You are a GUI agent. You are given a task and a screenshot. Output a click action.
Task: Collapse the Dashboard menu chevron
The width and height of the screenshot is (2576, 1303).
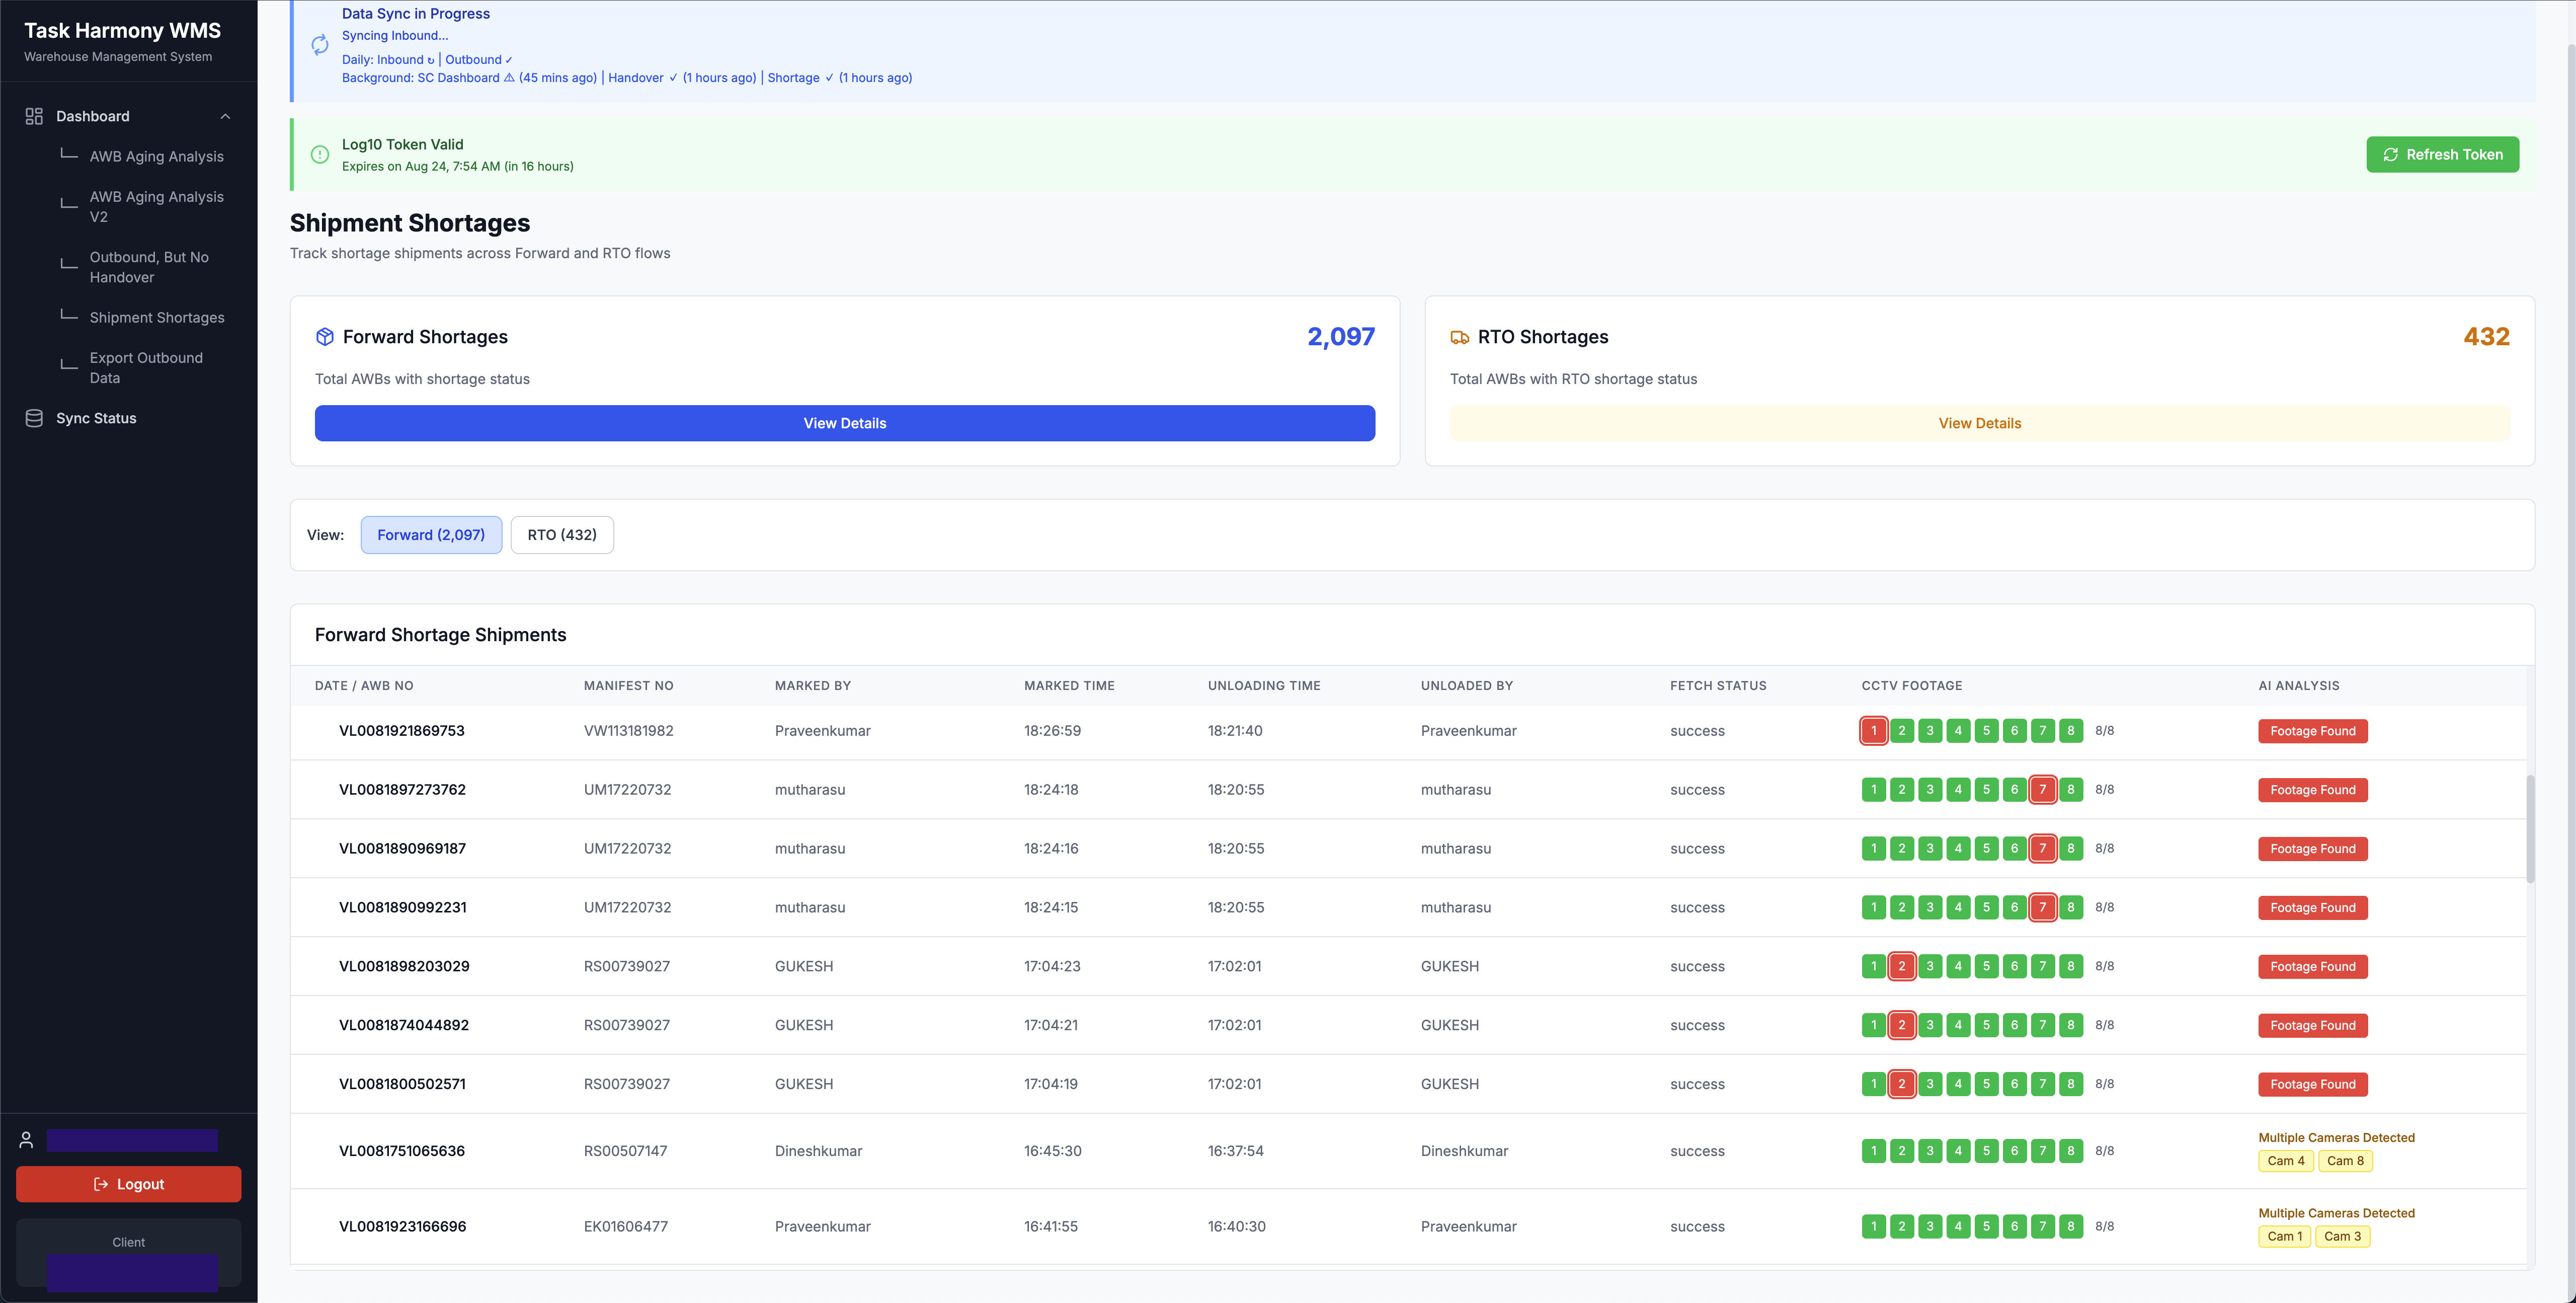click(x=225, y=116)
